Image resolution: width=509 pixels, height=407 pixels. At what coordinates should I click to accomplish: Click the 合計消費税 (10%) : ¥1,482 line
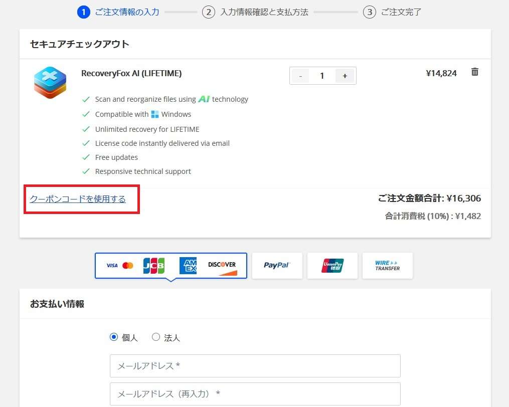pos(433,216)
